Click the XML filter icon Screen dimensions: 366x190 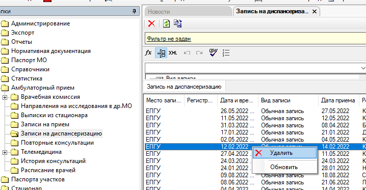pyautogui.click(x=173, y=53)
